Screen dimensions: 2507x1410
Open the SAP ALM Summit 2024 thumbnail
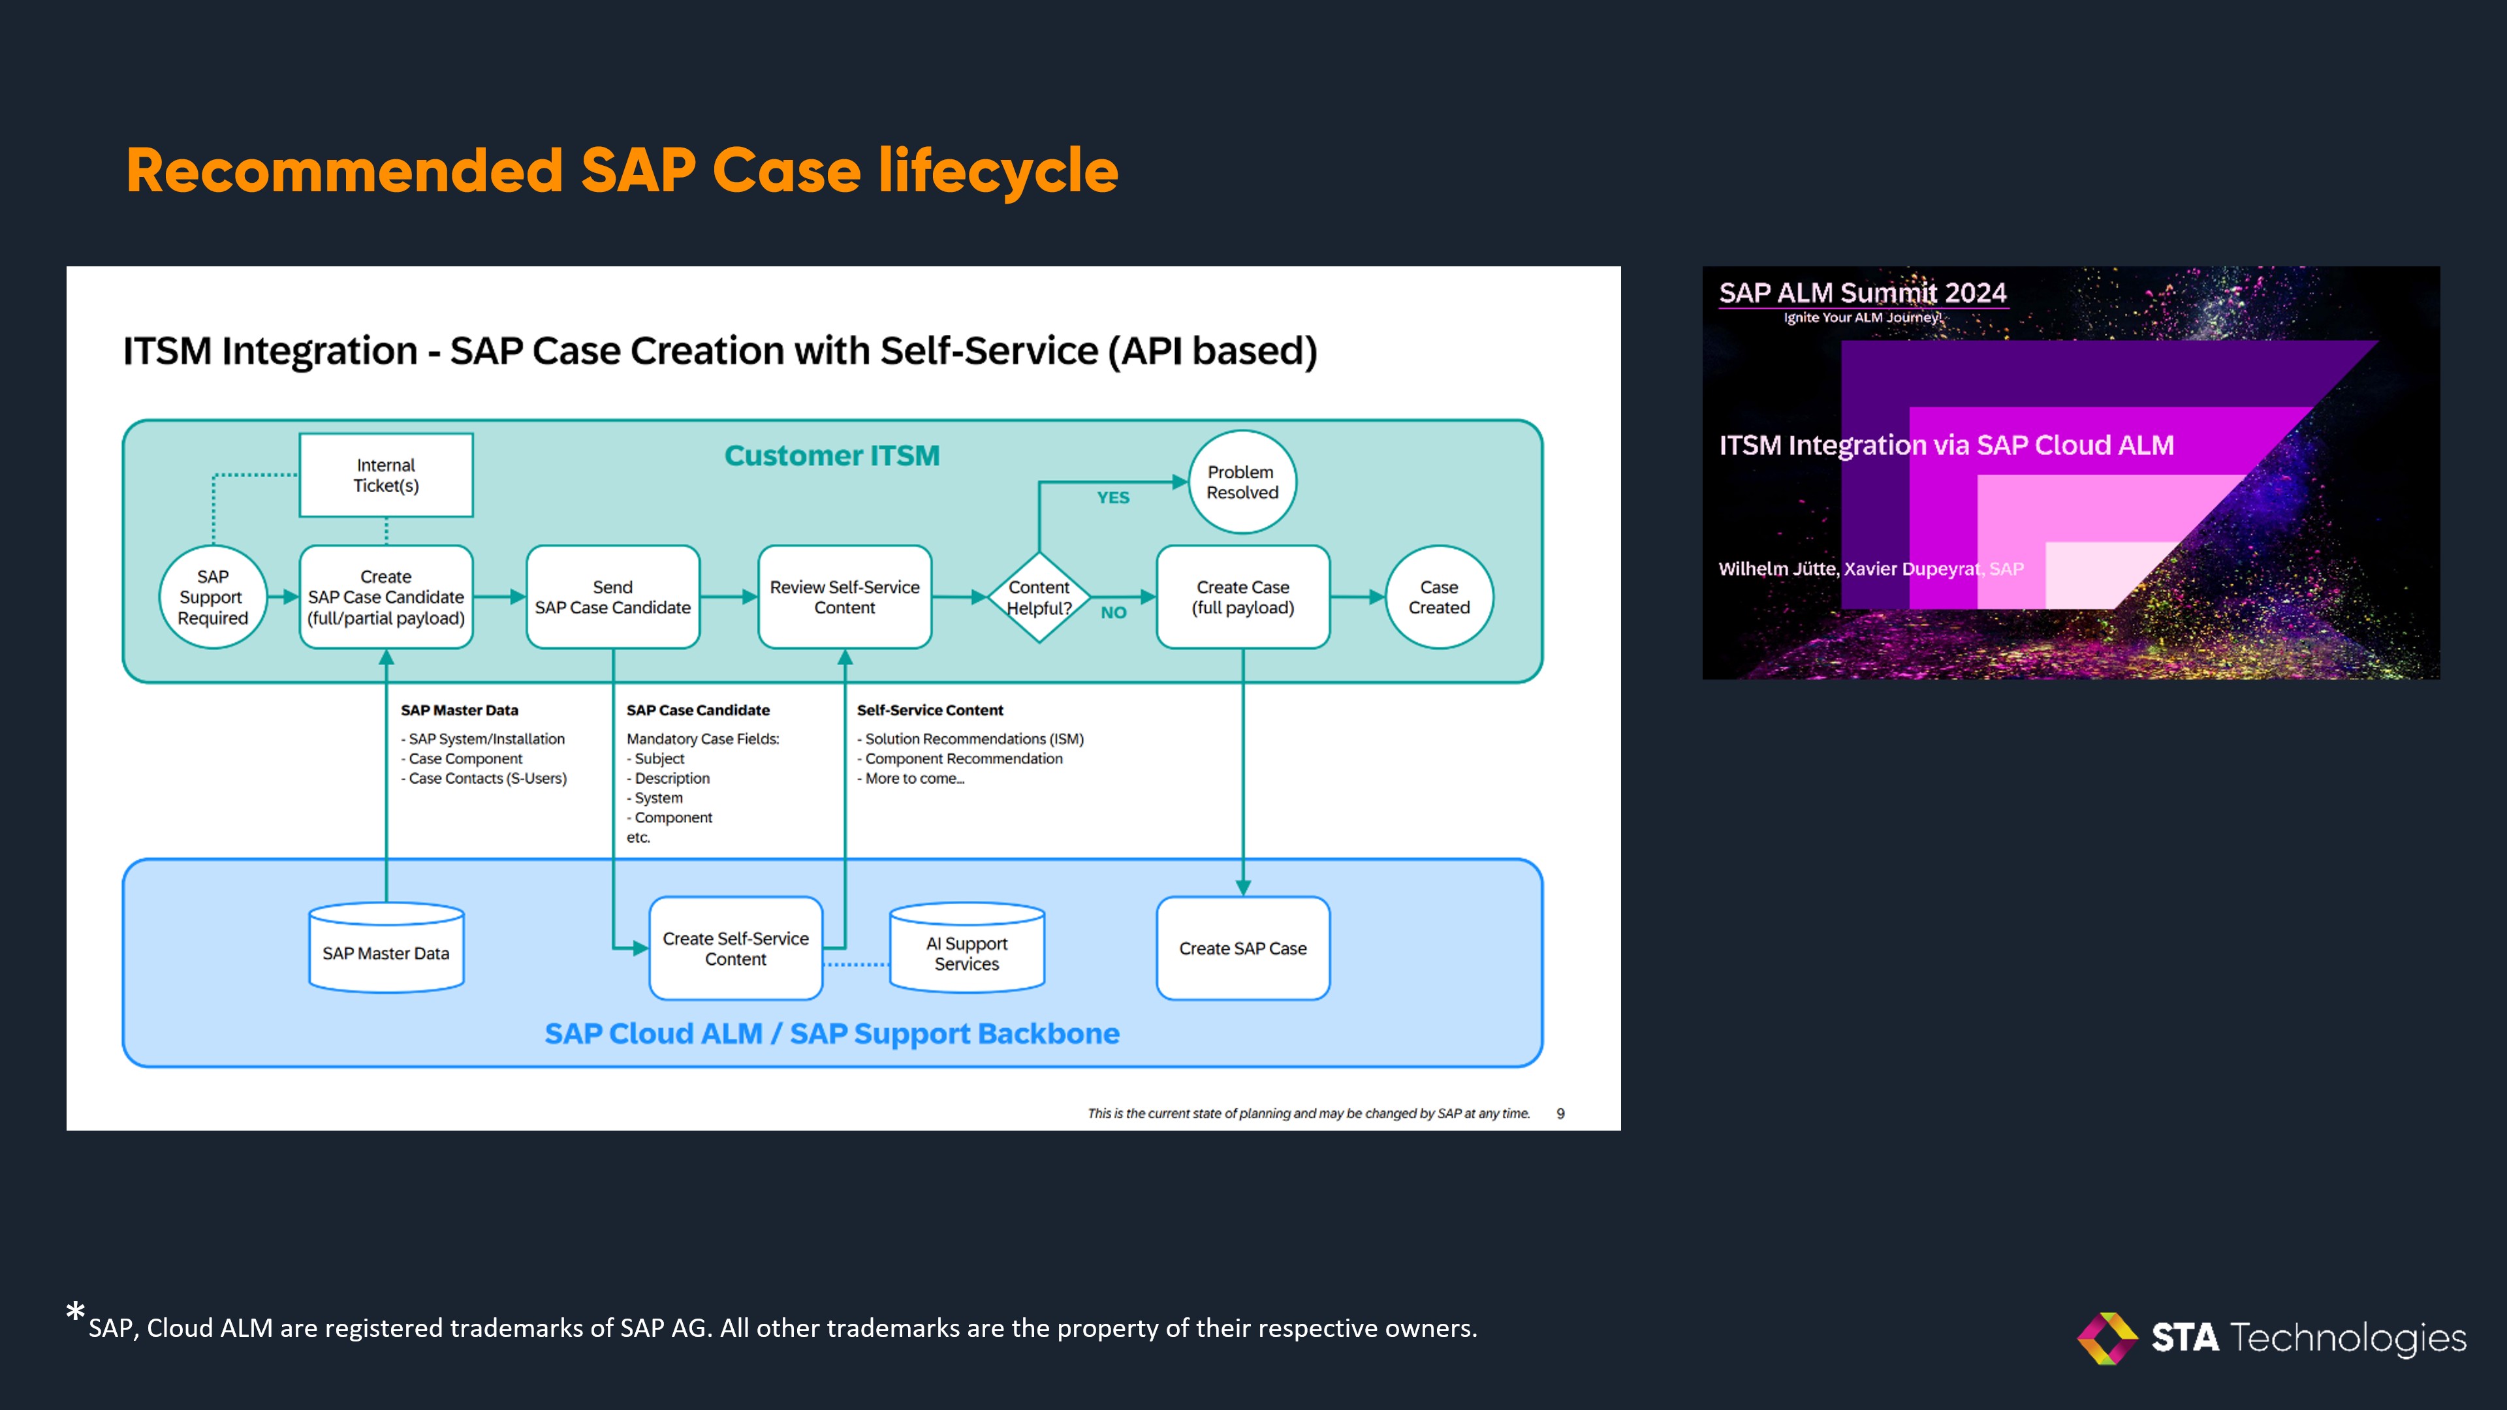(2070, 473)
